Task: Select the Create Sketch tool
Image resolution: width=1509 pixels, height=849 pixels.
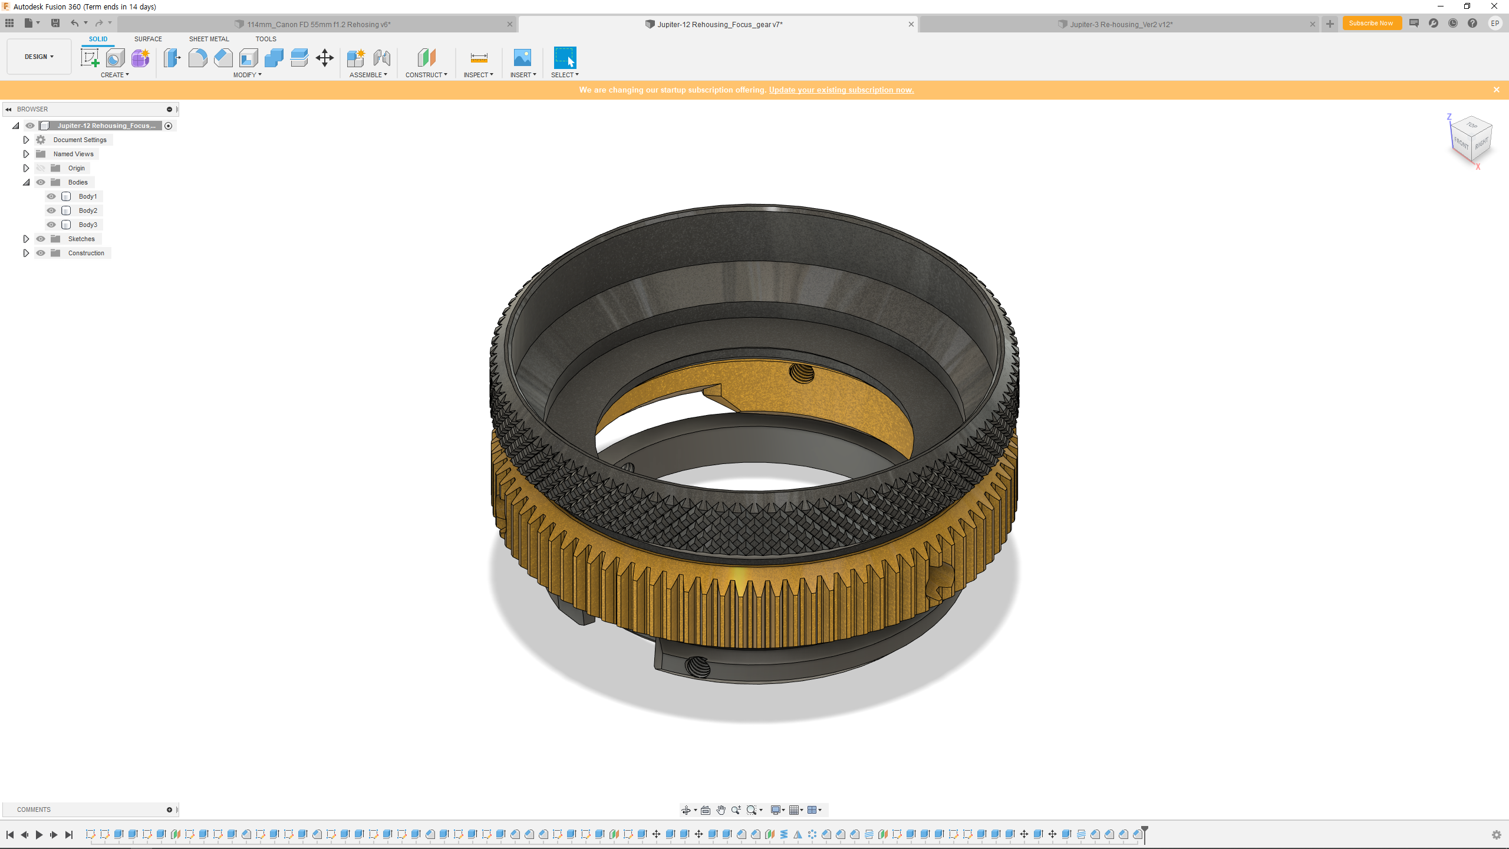Action: click(x=90, y=58)
